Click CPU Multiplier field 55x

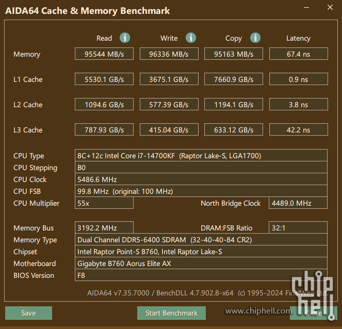tap(104, 203)
